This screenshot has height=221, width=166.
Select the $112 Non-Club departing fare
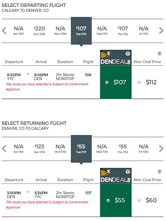coord(139,82)
